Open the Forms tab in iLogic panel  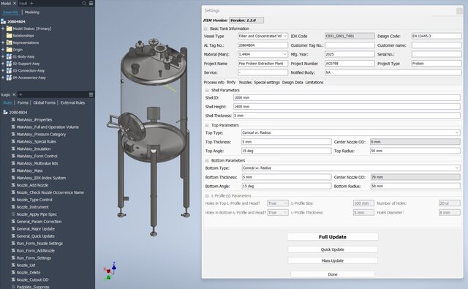pos(23,102)
